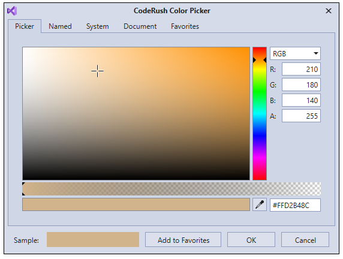Click the R value input field

301,69
